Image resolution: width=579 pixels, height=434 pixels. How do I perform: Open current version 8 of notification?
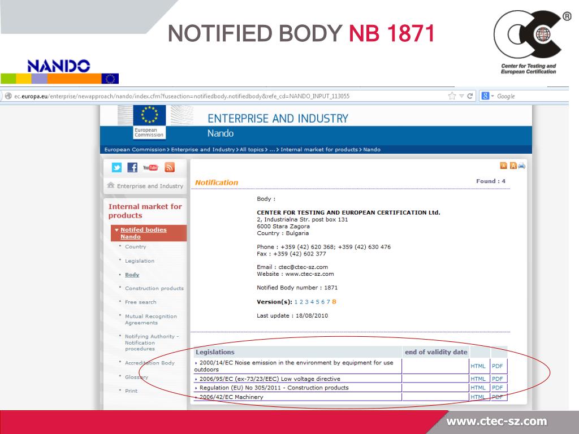[x=334, y=302]
